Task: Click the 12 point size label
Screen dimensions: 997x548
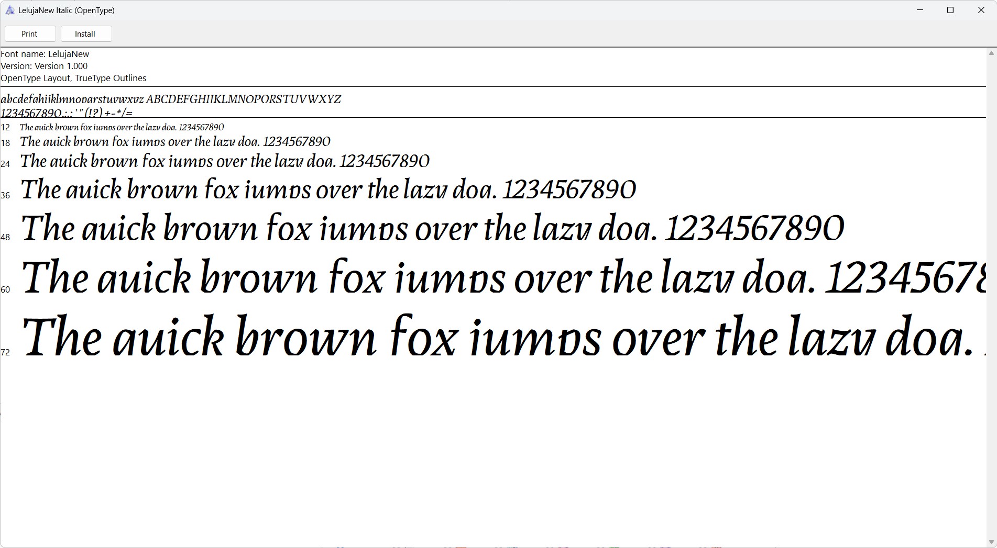Action: [5, 128]
